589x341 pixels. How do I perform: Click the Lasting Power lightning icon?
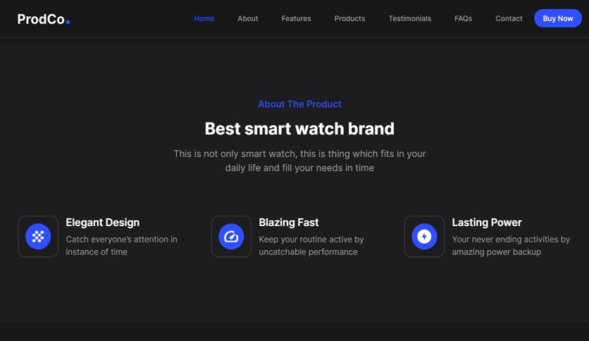point(424,236)
